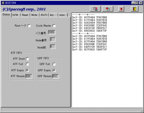Check the ATF Stuck checkbox
The width and height of the screenshot is (144, 113).
pos(27,59)
